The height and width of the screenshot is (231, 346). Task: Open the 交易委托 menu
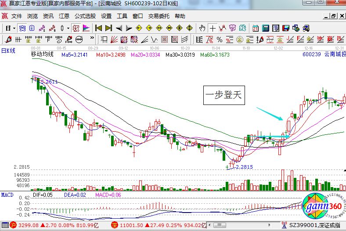pyautogui.click(x=159, y=16)
